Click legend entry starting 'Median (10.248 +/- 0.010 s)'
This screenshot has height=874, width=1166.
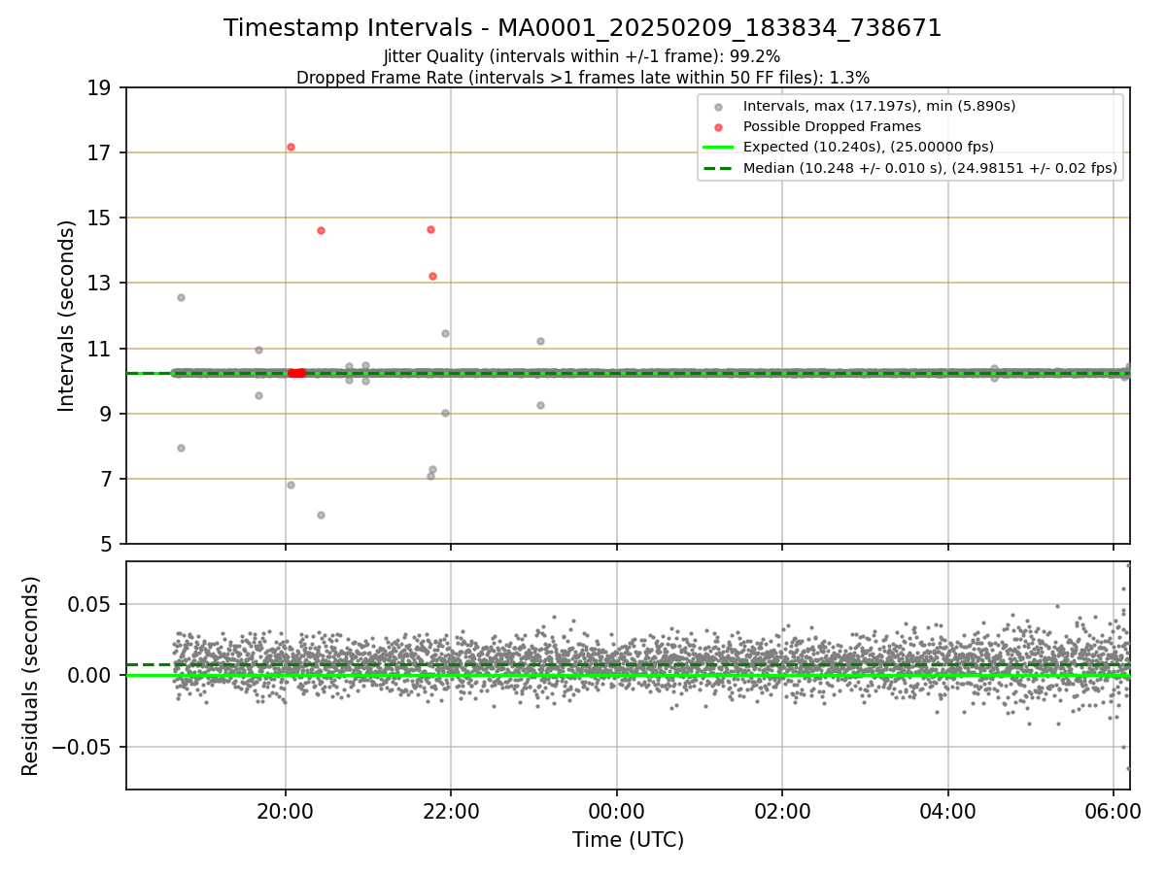930,168
